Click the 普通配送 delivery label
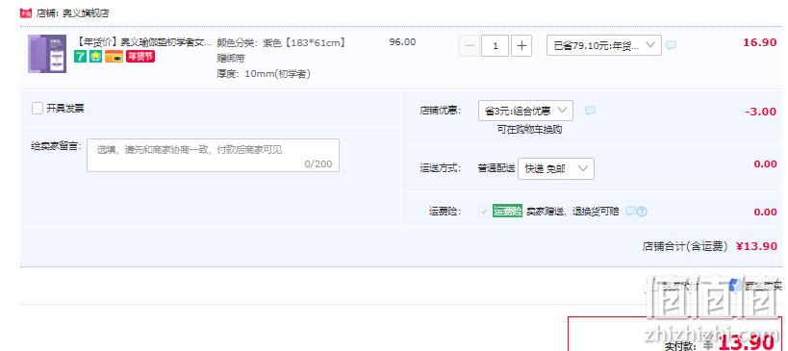This screenshot has width=788, height=351. click(x=496, y=168)
